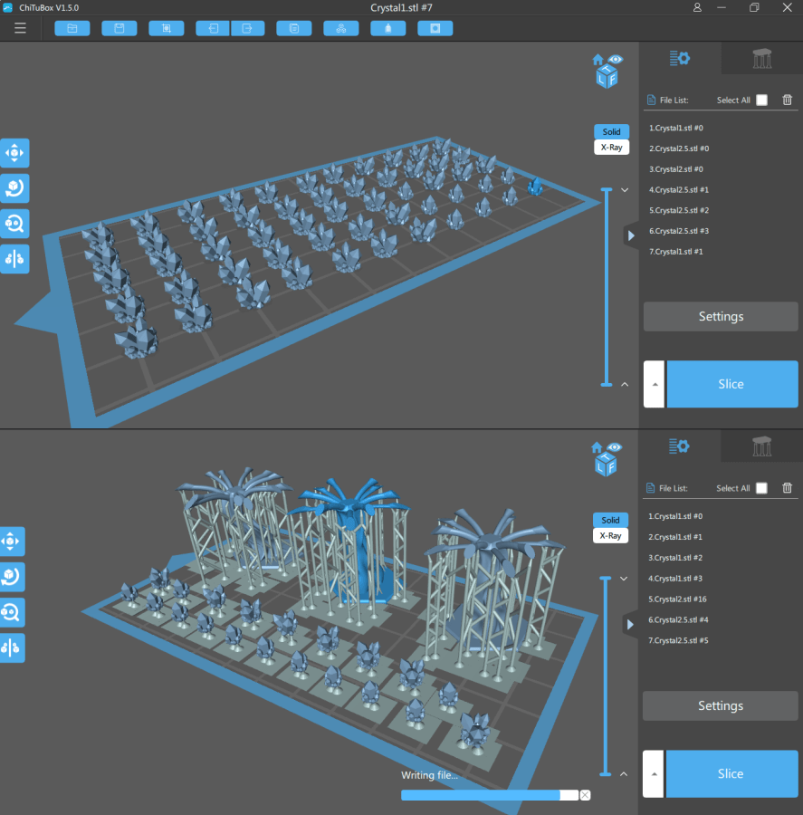Screen dimensions: 803x815
Task: Expand arrow beside Slice in the Writing file window
Action: (x=653, y=773)
